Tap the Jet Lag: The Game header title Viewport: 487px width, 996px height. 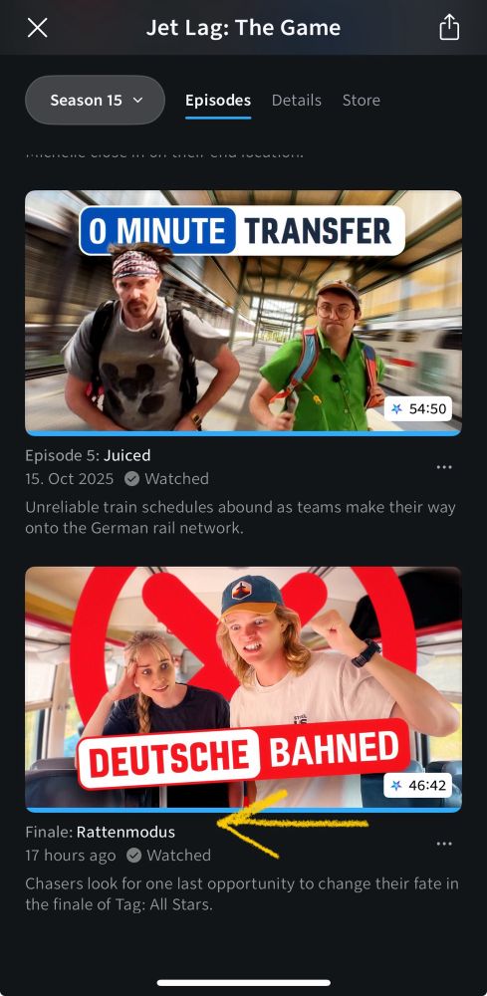[x=243, y=28]
